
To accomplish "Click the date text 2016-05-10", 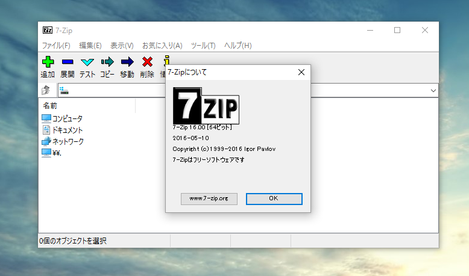I will [191, 138].
